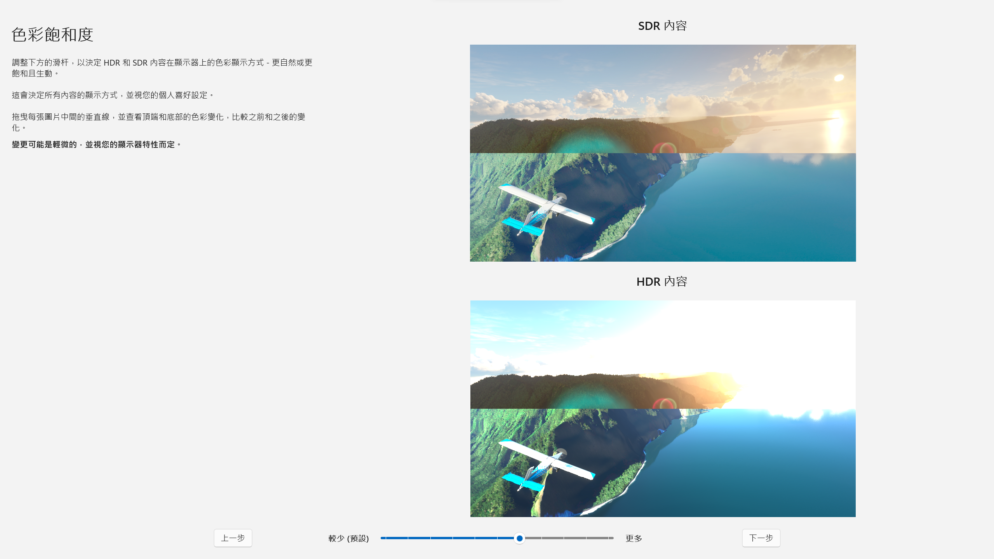This screenshot has width=994, height=559.
Task: Click the 更多 label beside the slider
Action: click(634, 538)
